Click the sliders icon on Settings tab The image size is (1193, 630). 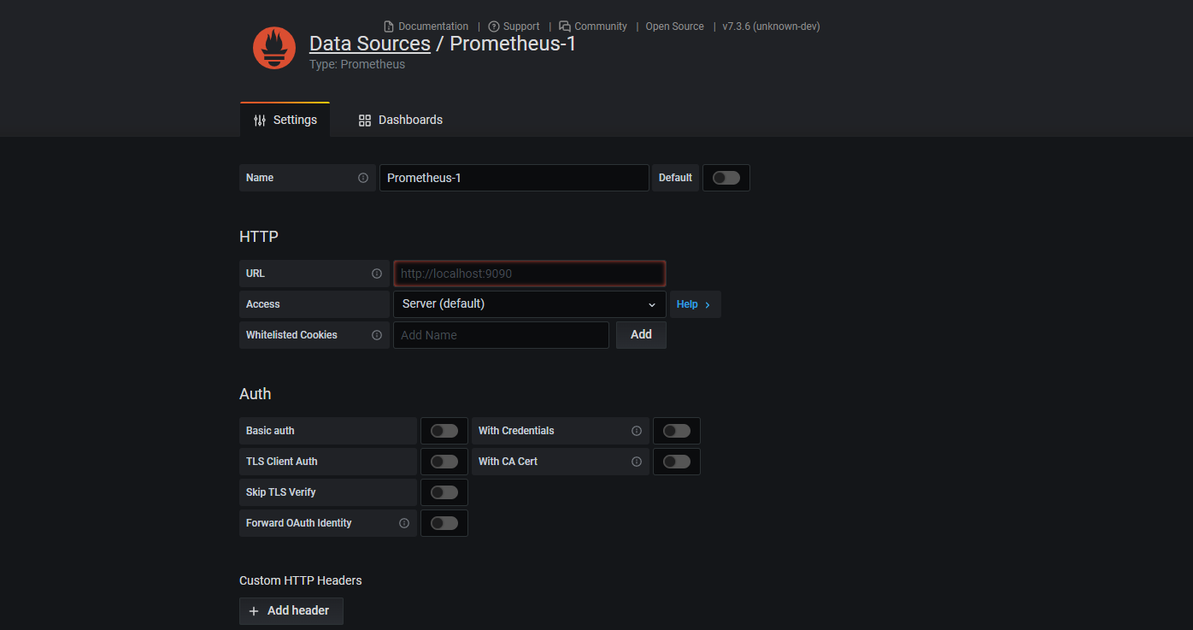(x=260, y=121)
